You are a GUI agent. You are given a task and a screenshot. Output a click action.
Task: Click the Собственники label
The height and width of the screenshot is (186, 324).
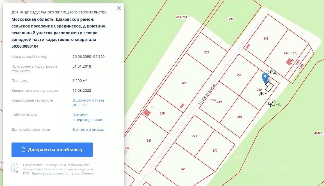click(x=24, y=115)
